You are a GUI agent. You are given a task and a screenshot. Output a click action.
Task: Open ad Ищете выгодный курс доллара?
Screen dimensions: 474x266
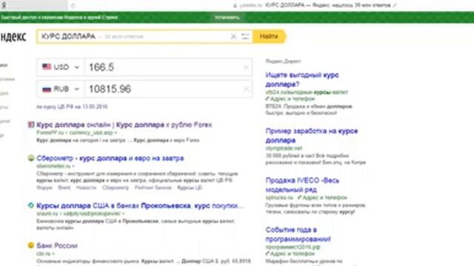pyautogui.click(x=302, y=80)
